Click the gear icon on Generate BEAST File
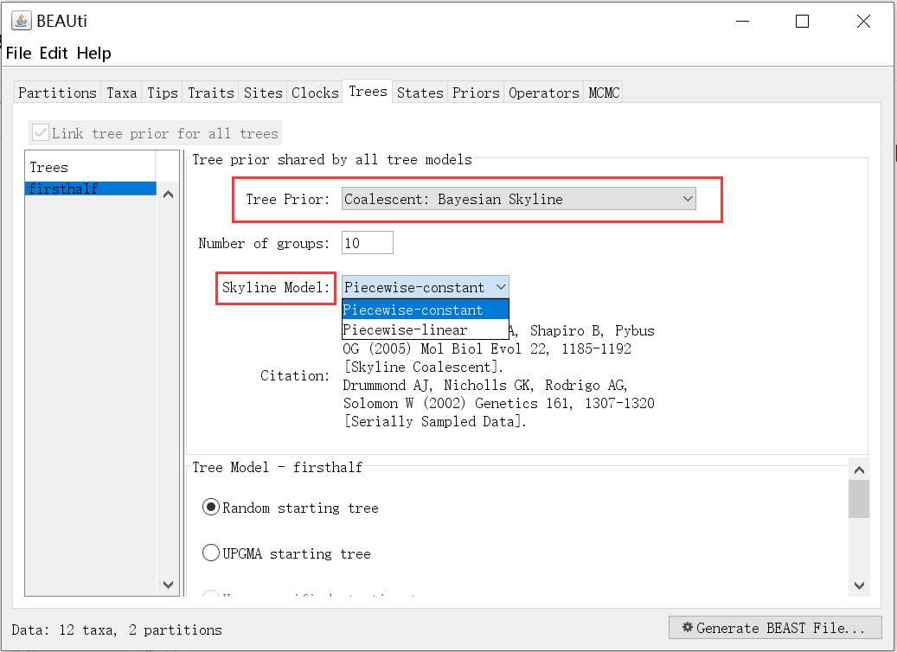 coord(688,628)
